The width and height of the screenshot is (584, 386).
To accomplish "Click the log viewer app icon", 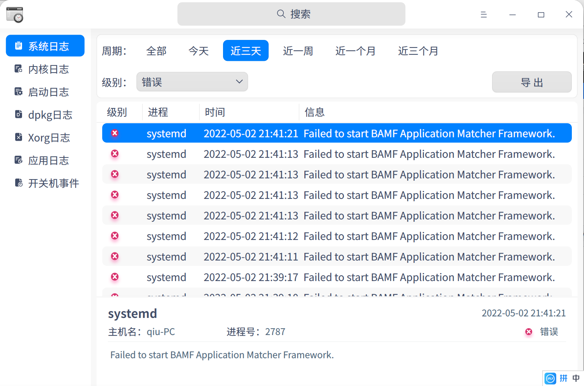I will (14, 14).
